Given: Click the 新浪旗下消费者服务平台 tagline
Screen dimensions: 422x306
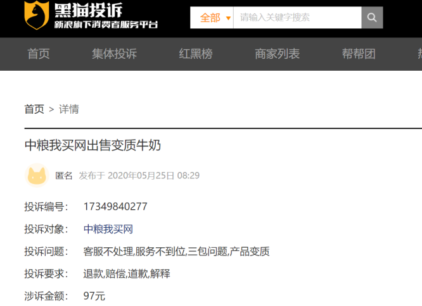Looking at the screenshot, I should [x=106, y=25].
